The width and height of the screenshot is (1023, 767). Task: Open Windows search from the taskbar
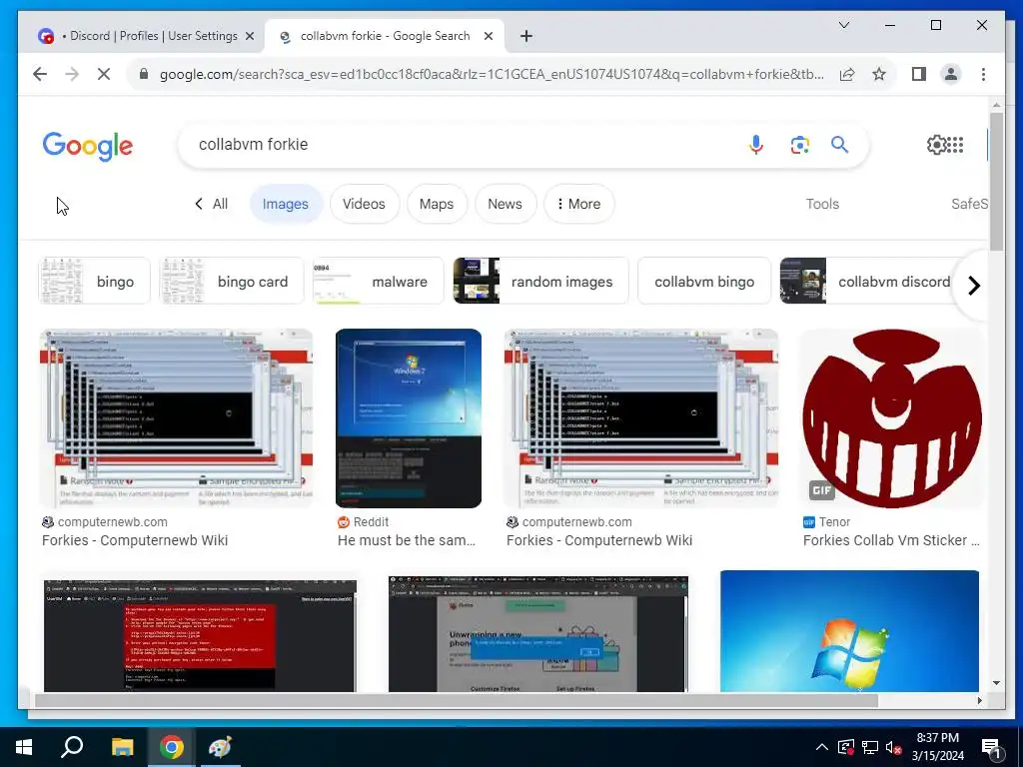72,747
